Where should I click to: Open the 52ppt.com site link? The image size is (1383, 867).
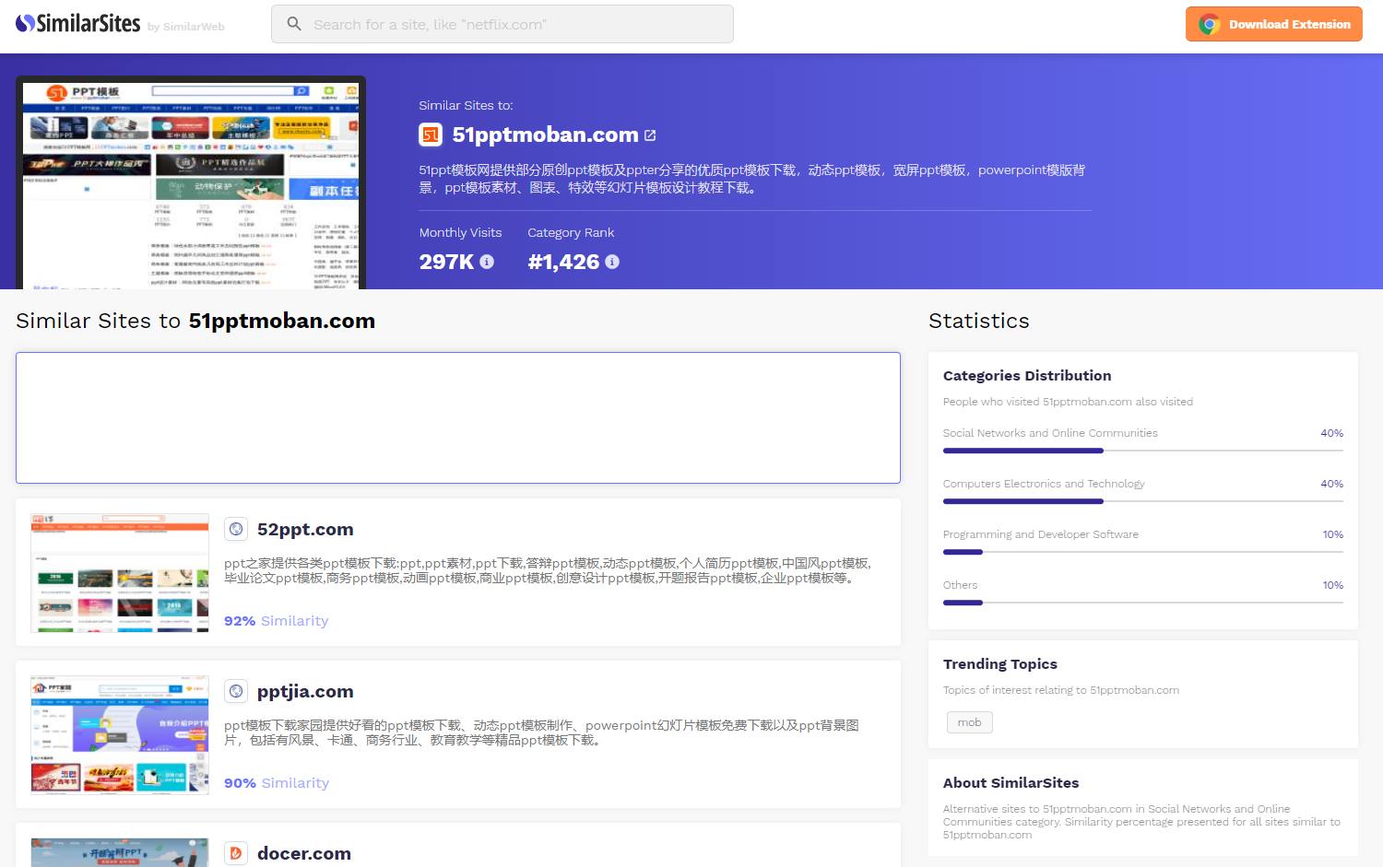(305, 530)
